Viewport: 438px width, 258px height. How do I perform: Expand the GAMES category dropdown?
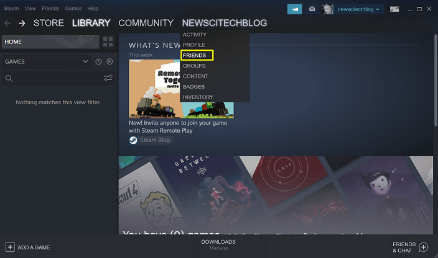tap(46, 62)
